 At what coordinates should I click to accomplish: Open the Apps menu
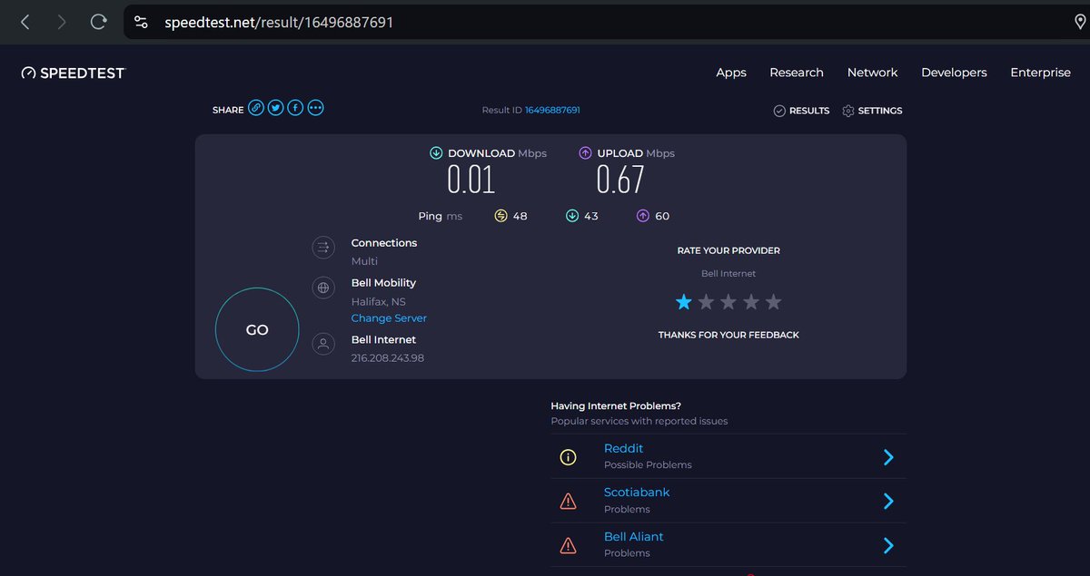click(x=731, y=73)
